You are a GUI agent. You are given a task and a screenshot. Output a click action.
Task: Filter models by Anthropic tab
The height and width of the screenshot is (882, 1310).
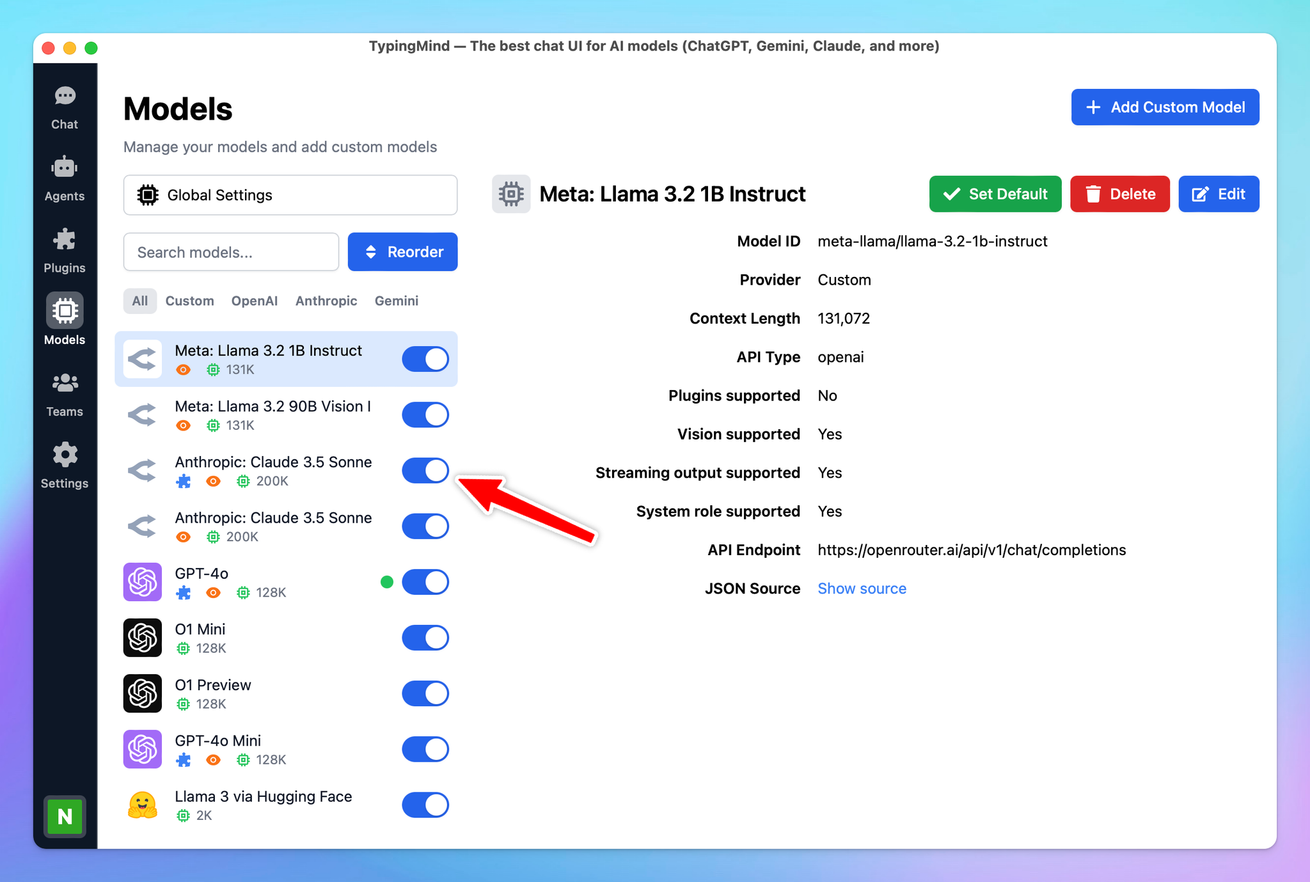326,301
